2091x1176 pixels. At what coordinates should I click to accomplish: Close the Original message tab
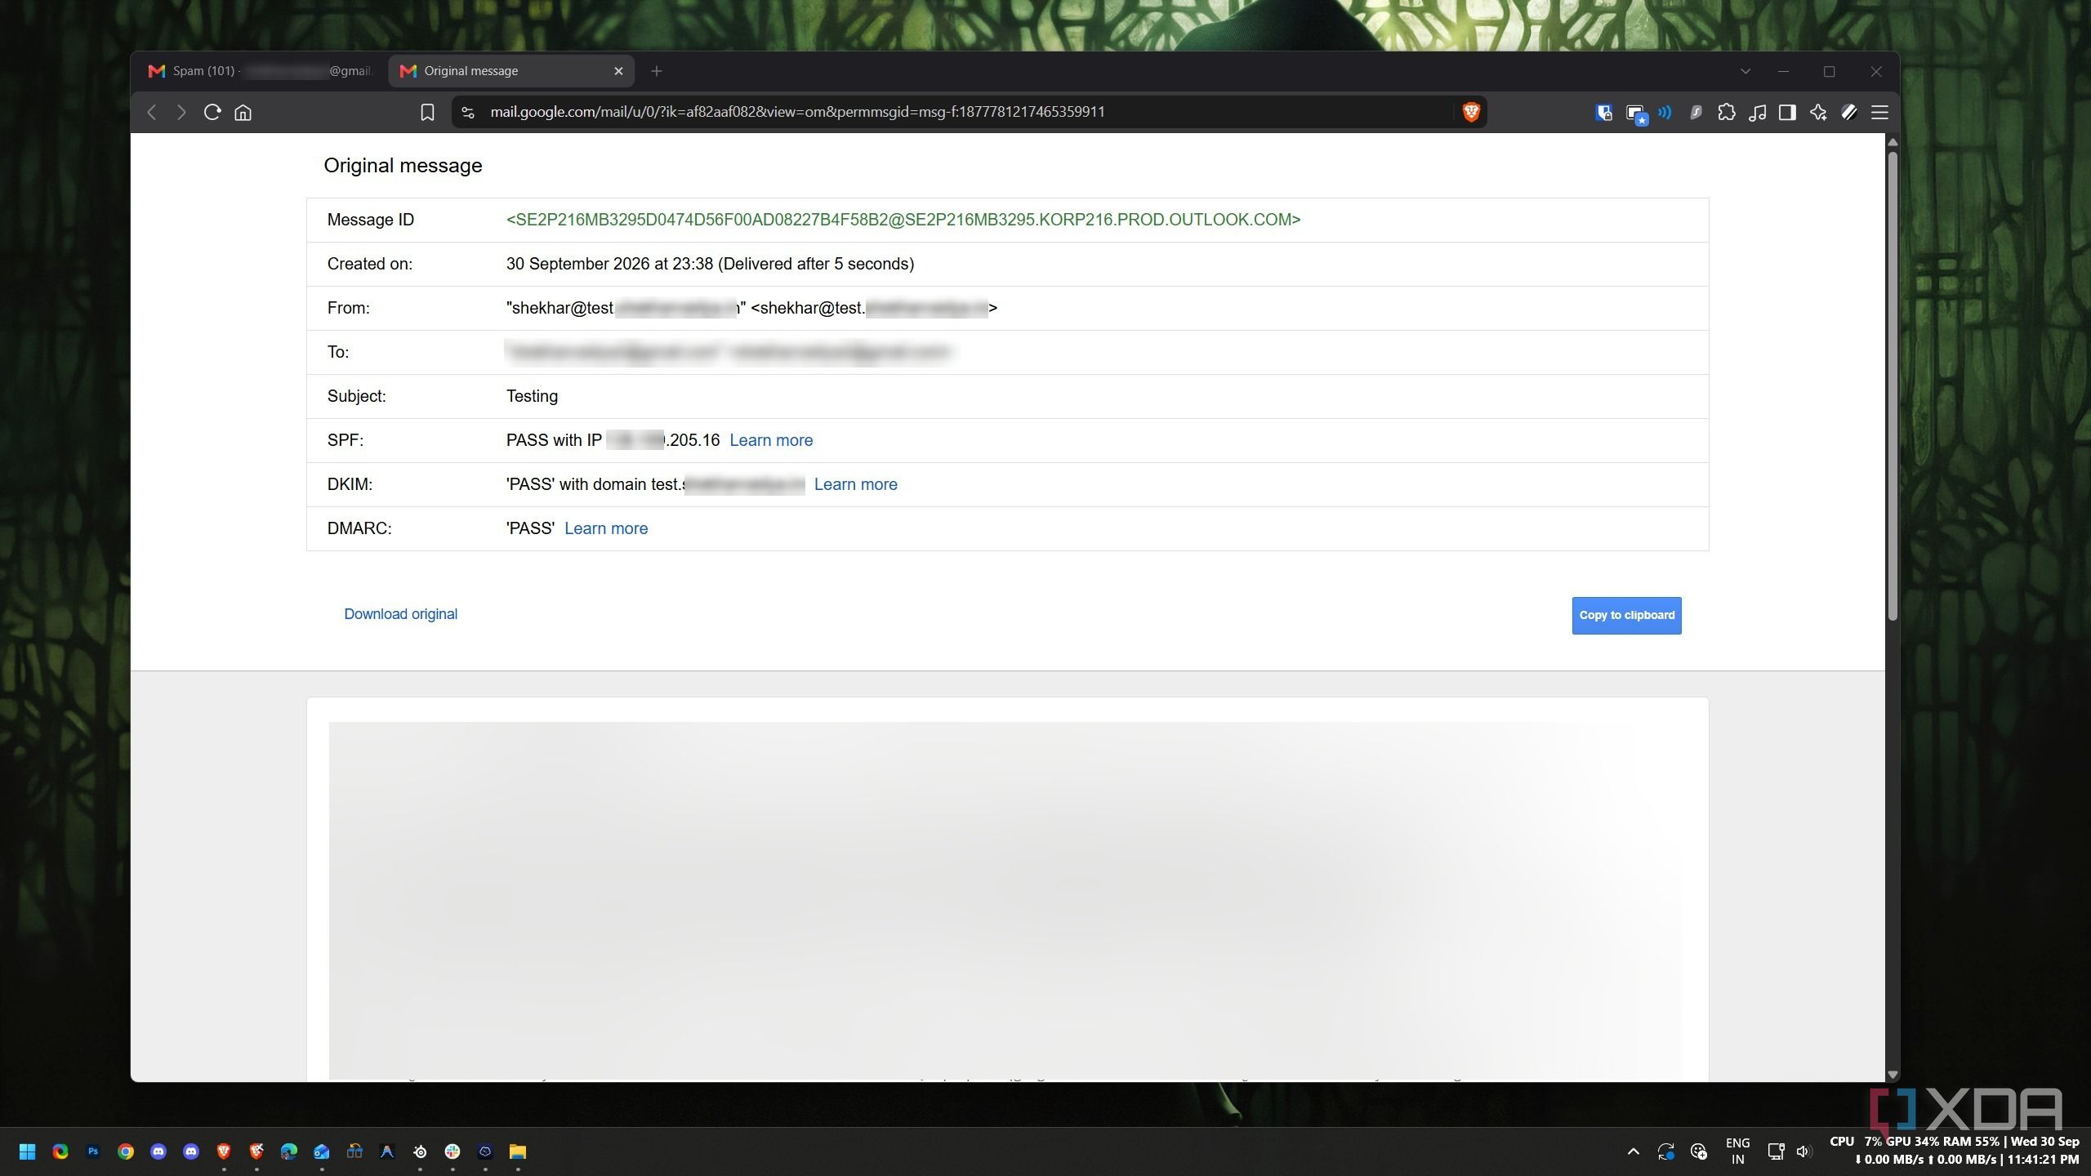coord(618,71)
